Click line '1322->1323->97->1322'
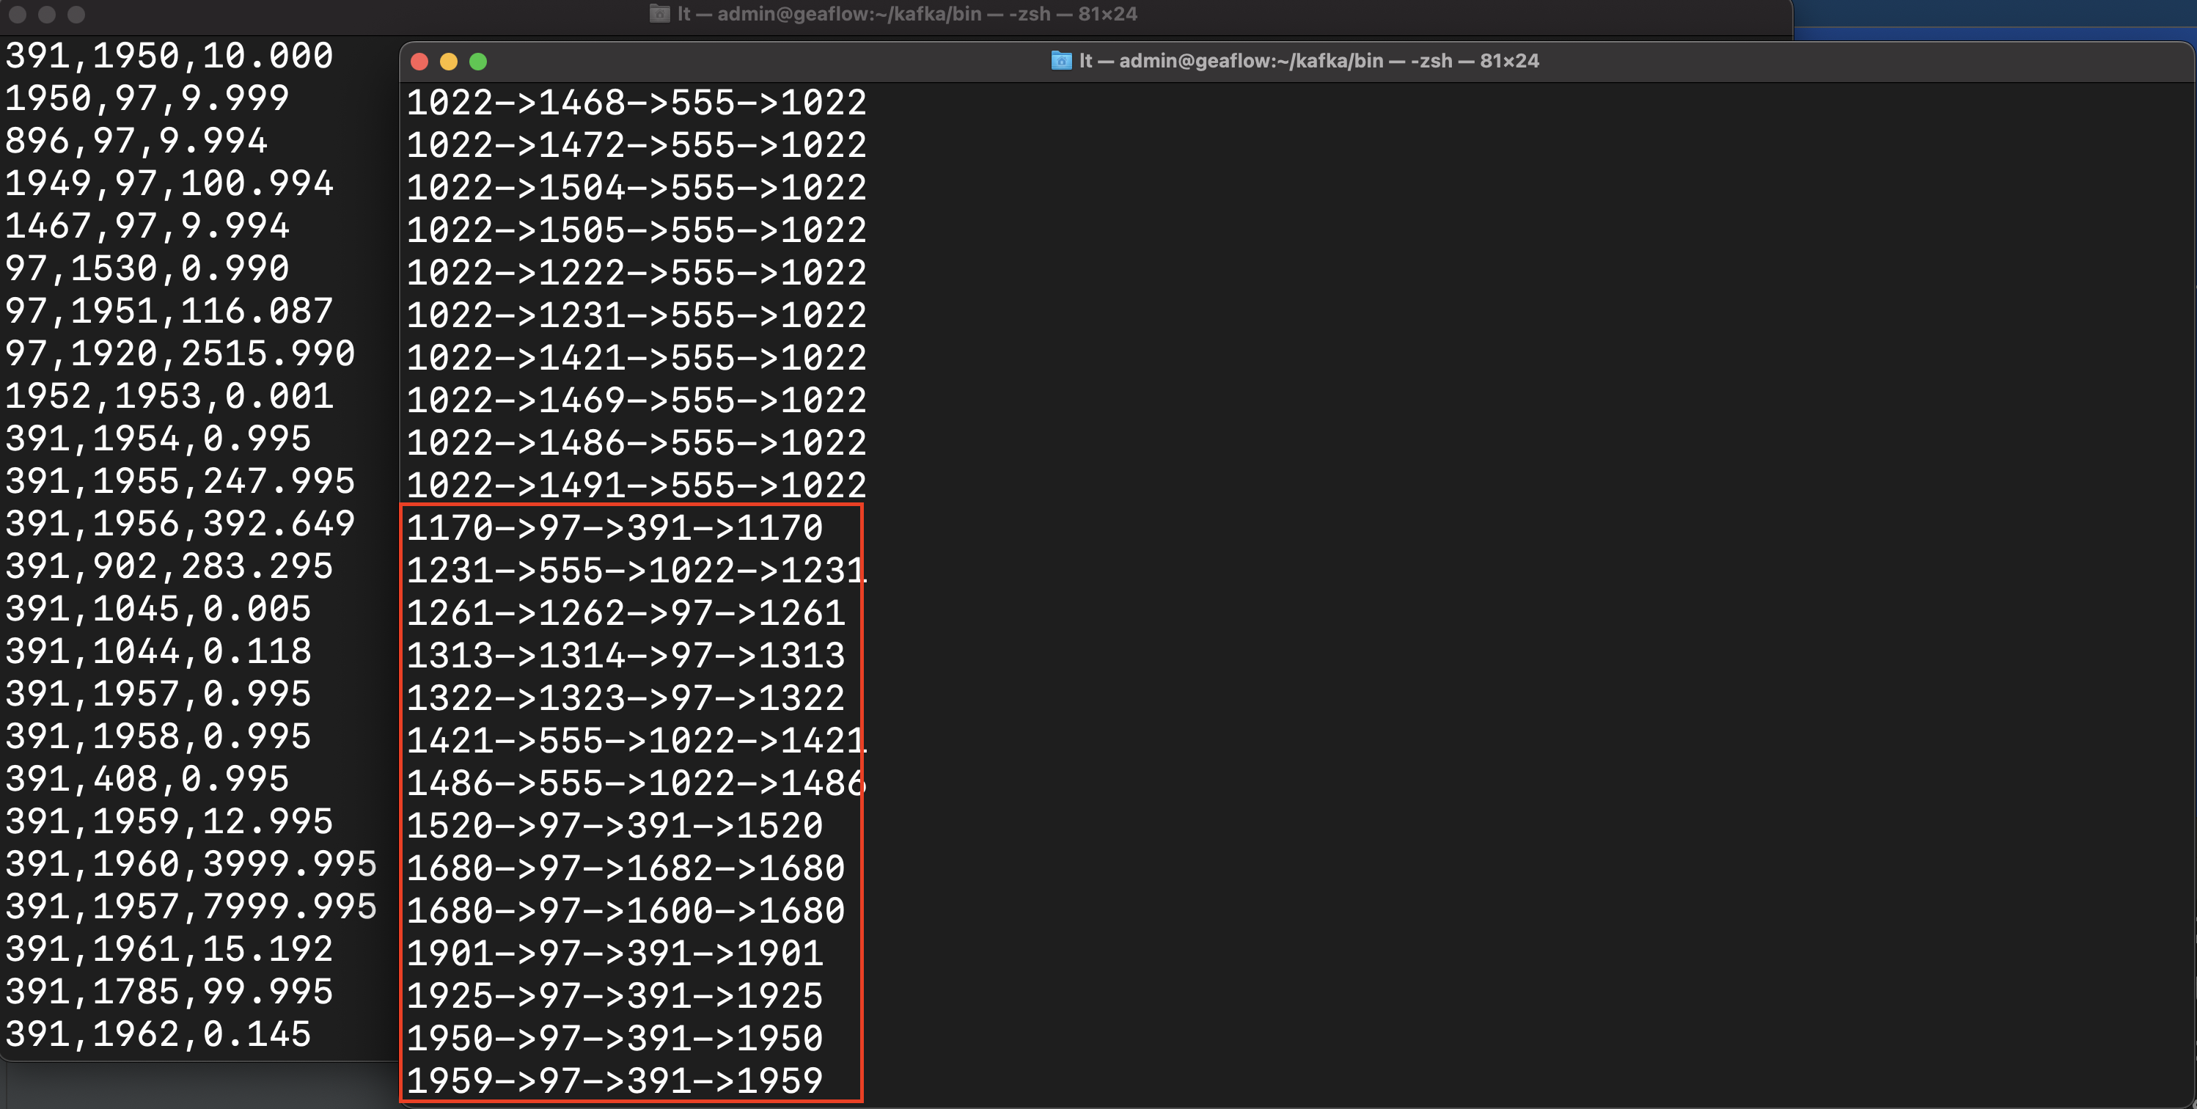Viewport: 2197px width, 1109px height. tap(626, 699)
